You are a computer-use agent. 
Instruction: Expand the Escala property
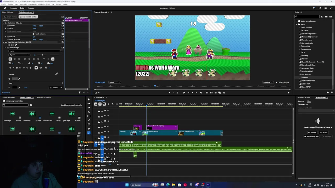[5, 28]
